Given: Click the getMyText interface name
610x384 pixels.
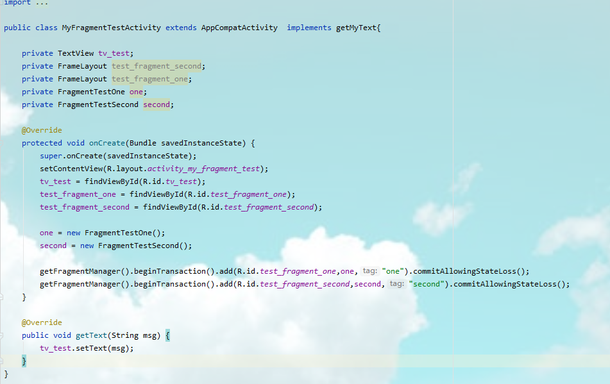Looking at the screenshot, I should (356, 28).
